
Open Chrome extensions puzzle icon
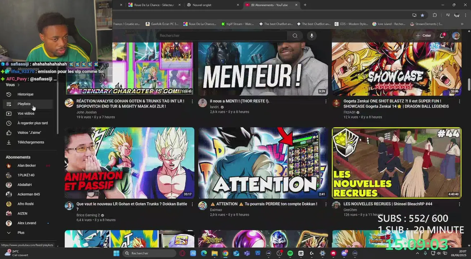(x=435, y=15)
